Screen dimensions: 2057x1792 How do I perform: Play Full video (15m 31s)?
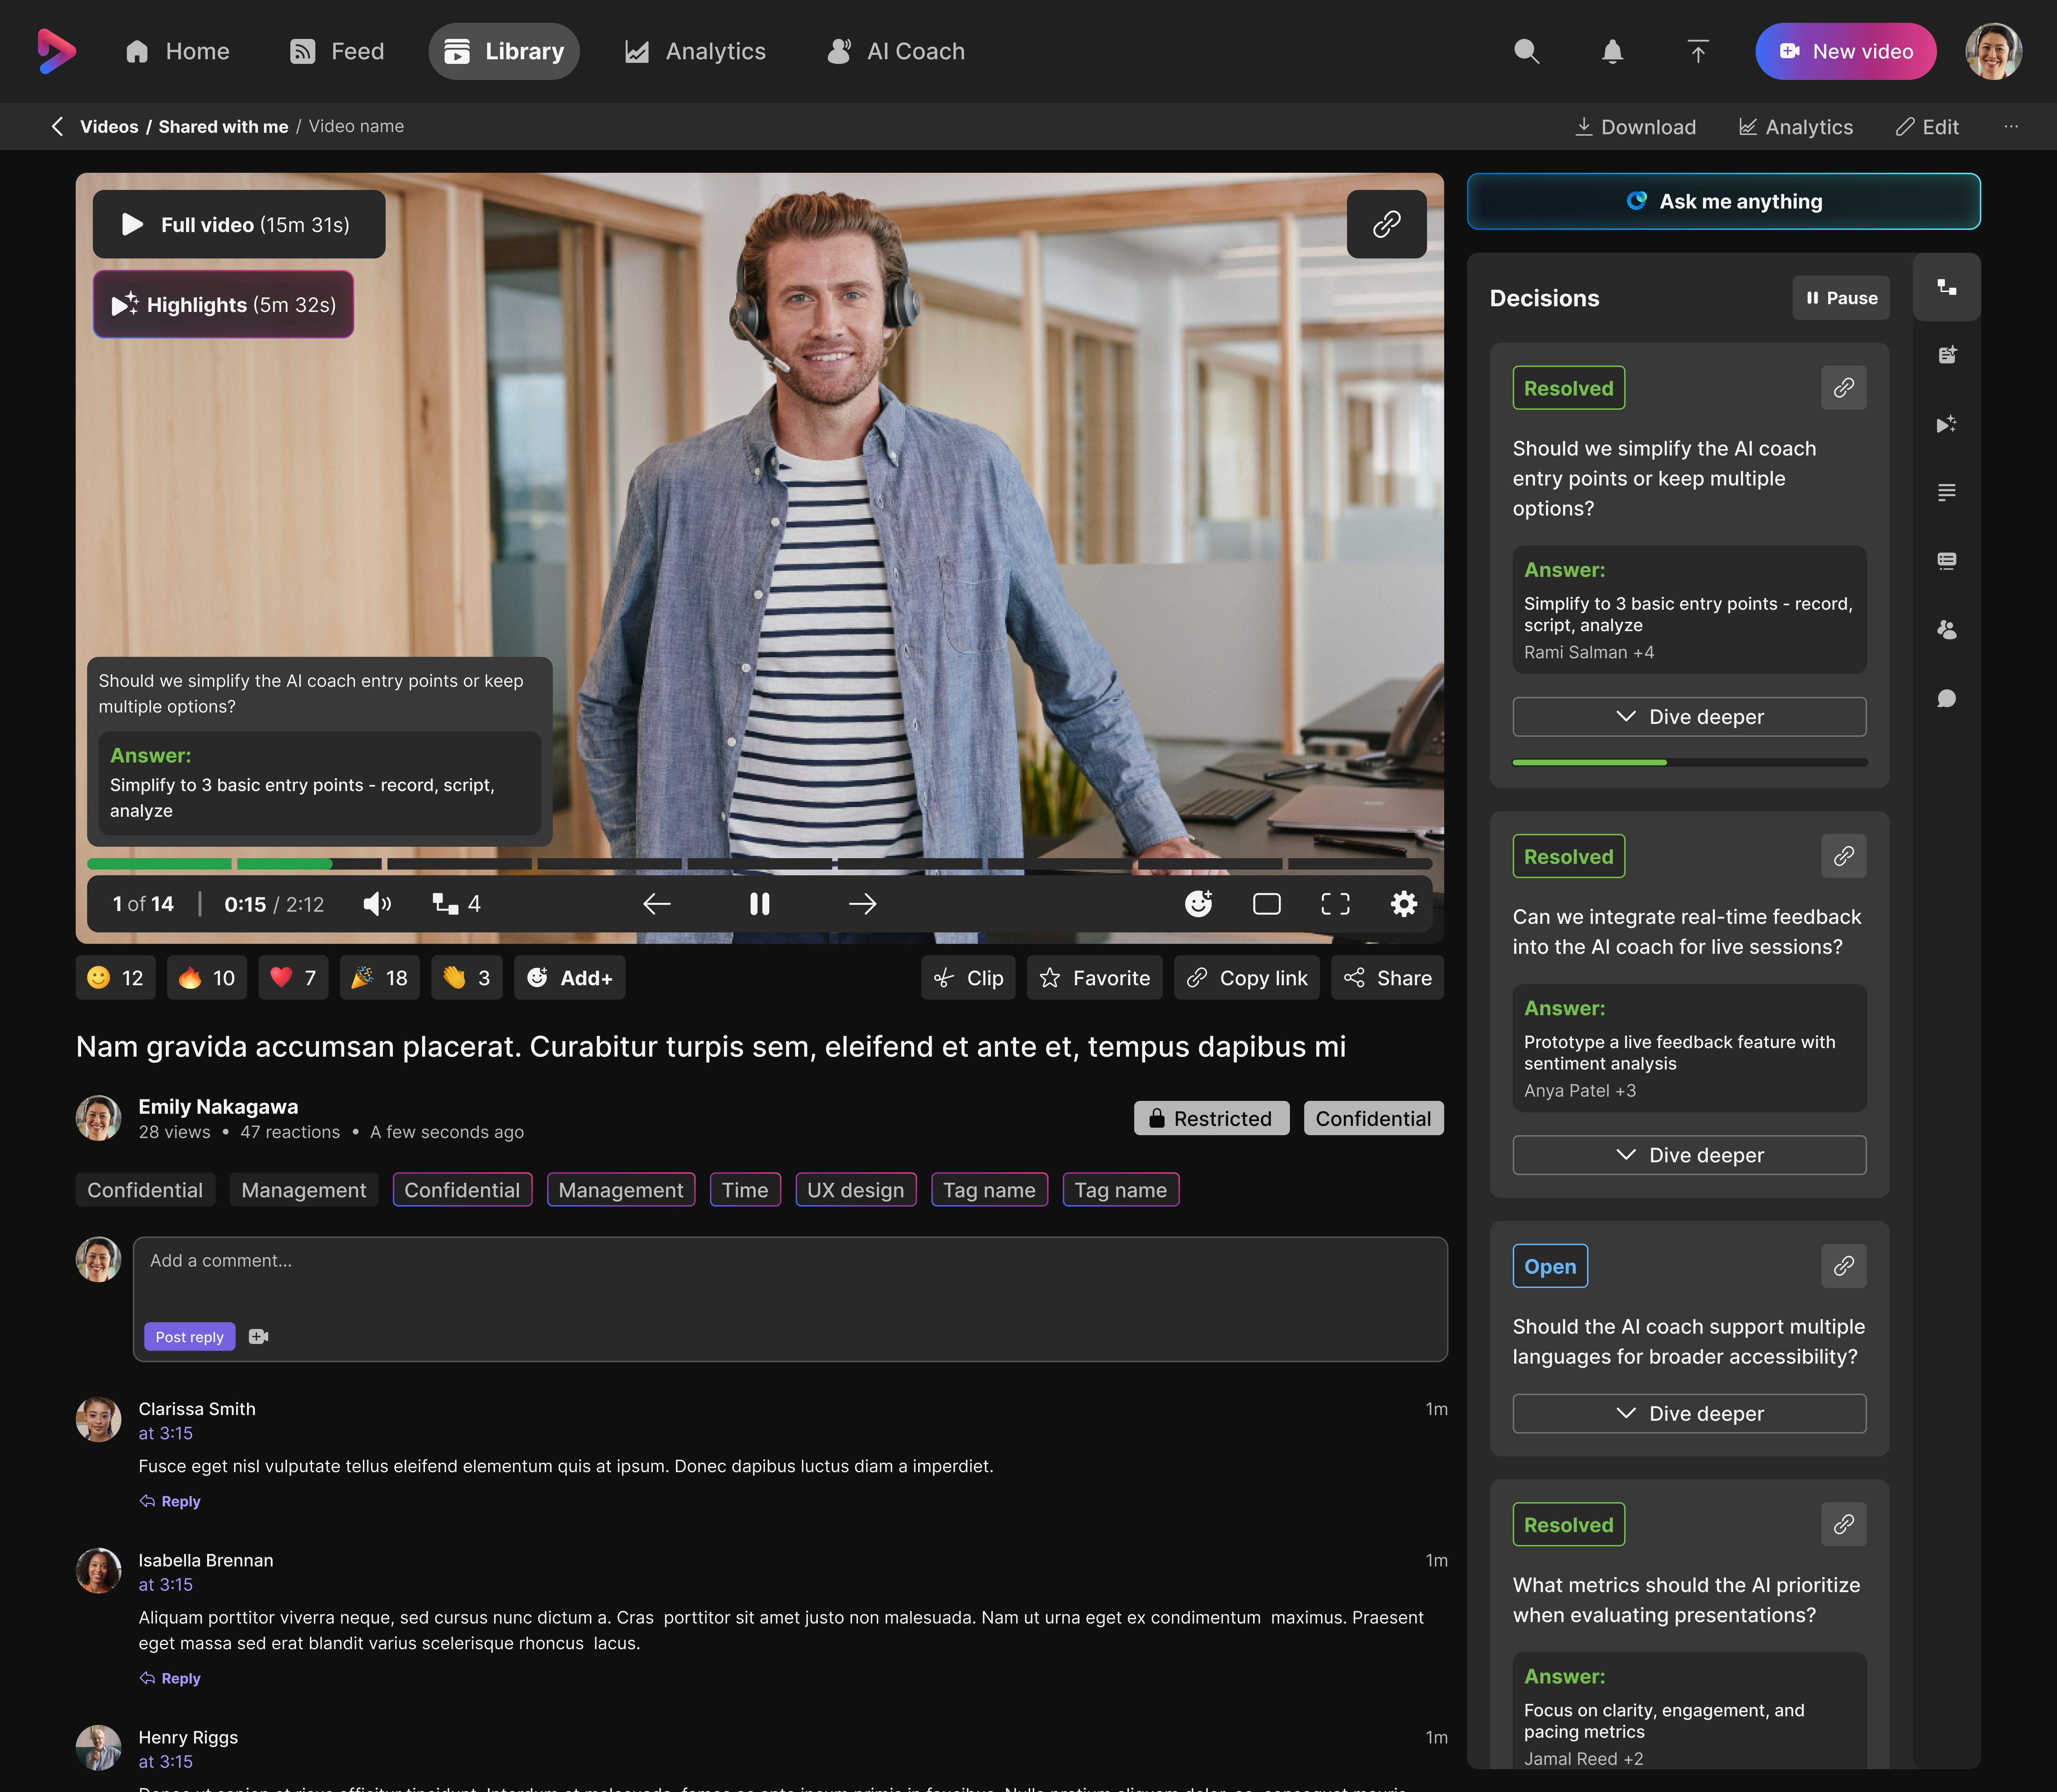point(239,224)
